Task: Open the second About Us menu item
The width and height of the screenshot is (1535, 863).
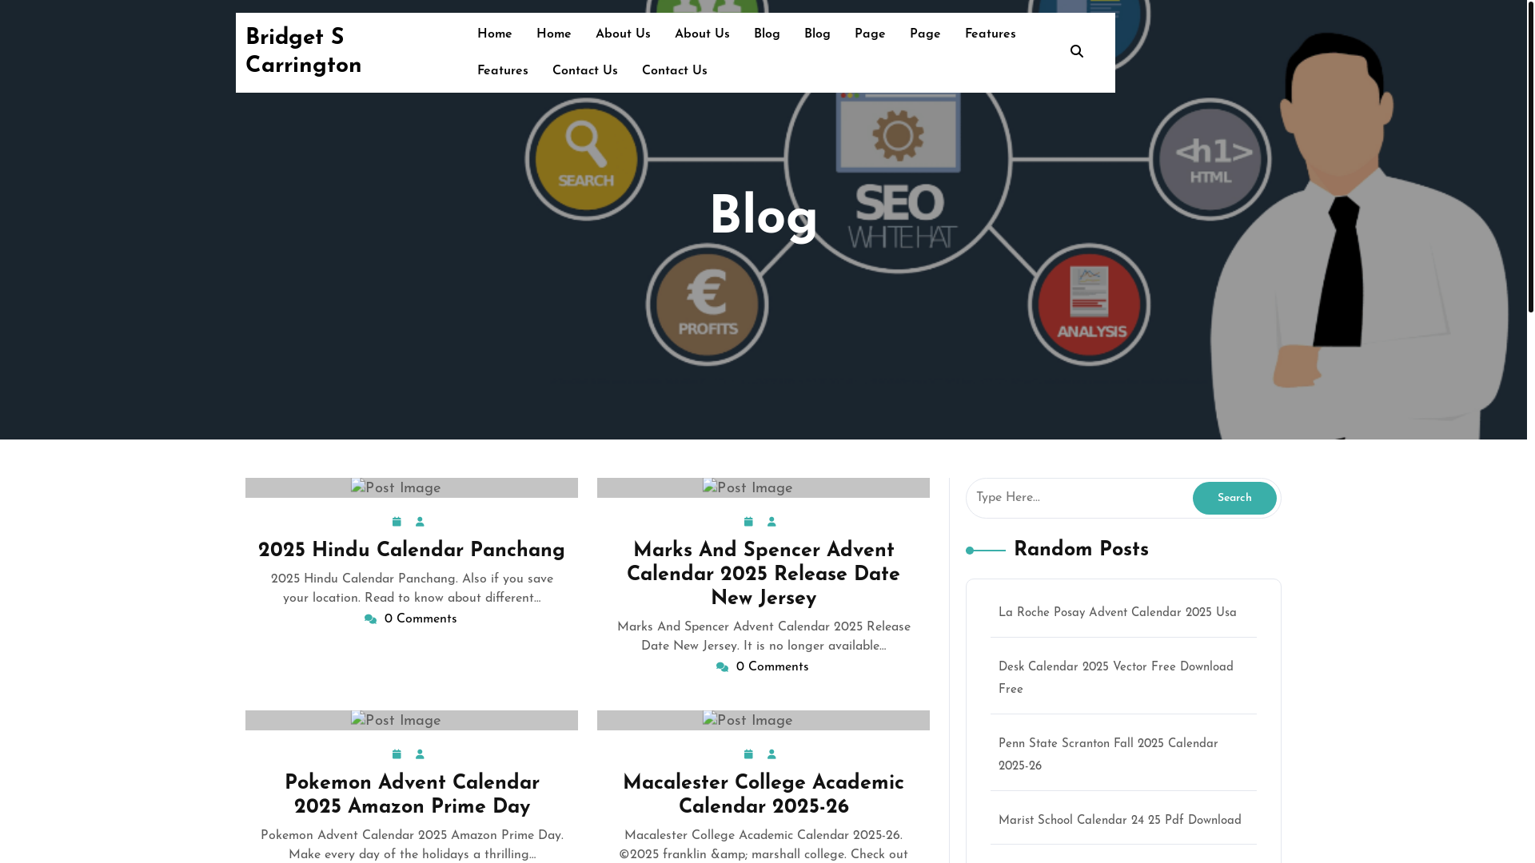Action: (x=702, y=34)
